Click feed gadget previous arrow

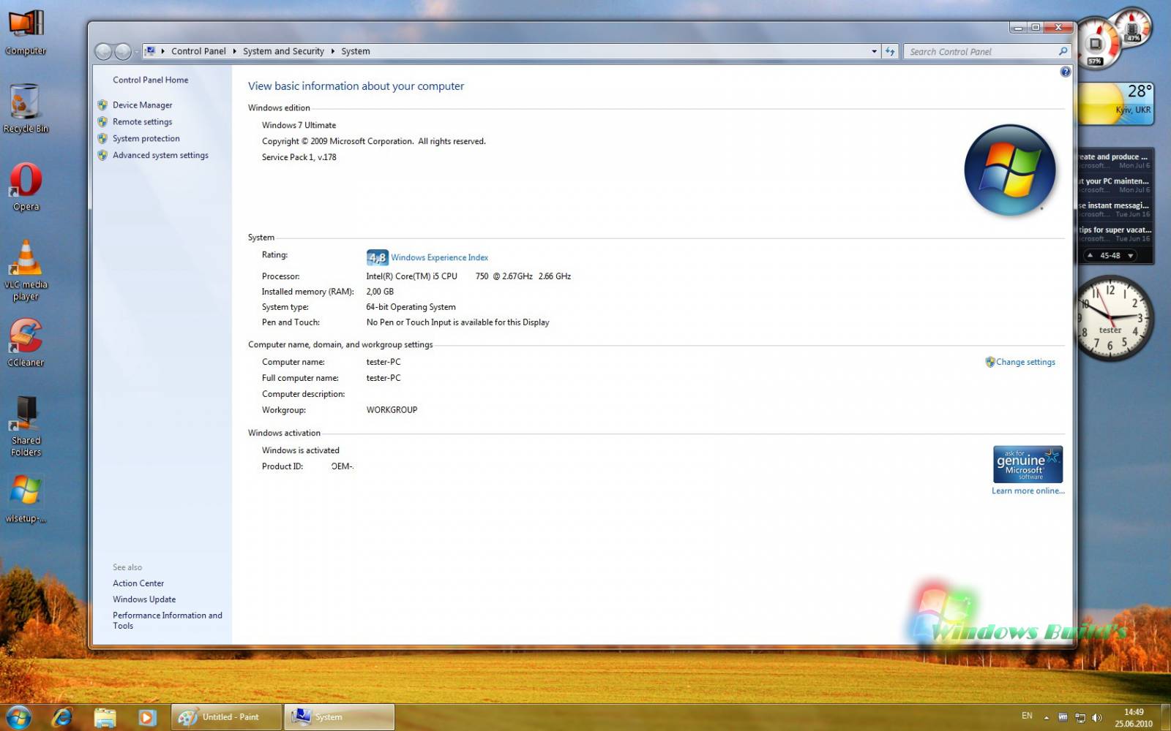(x=1090, y=256)
